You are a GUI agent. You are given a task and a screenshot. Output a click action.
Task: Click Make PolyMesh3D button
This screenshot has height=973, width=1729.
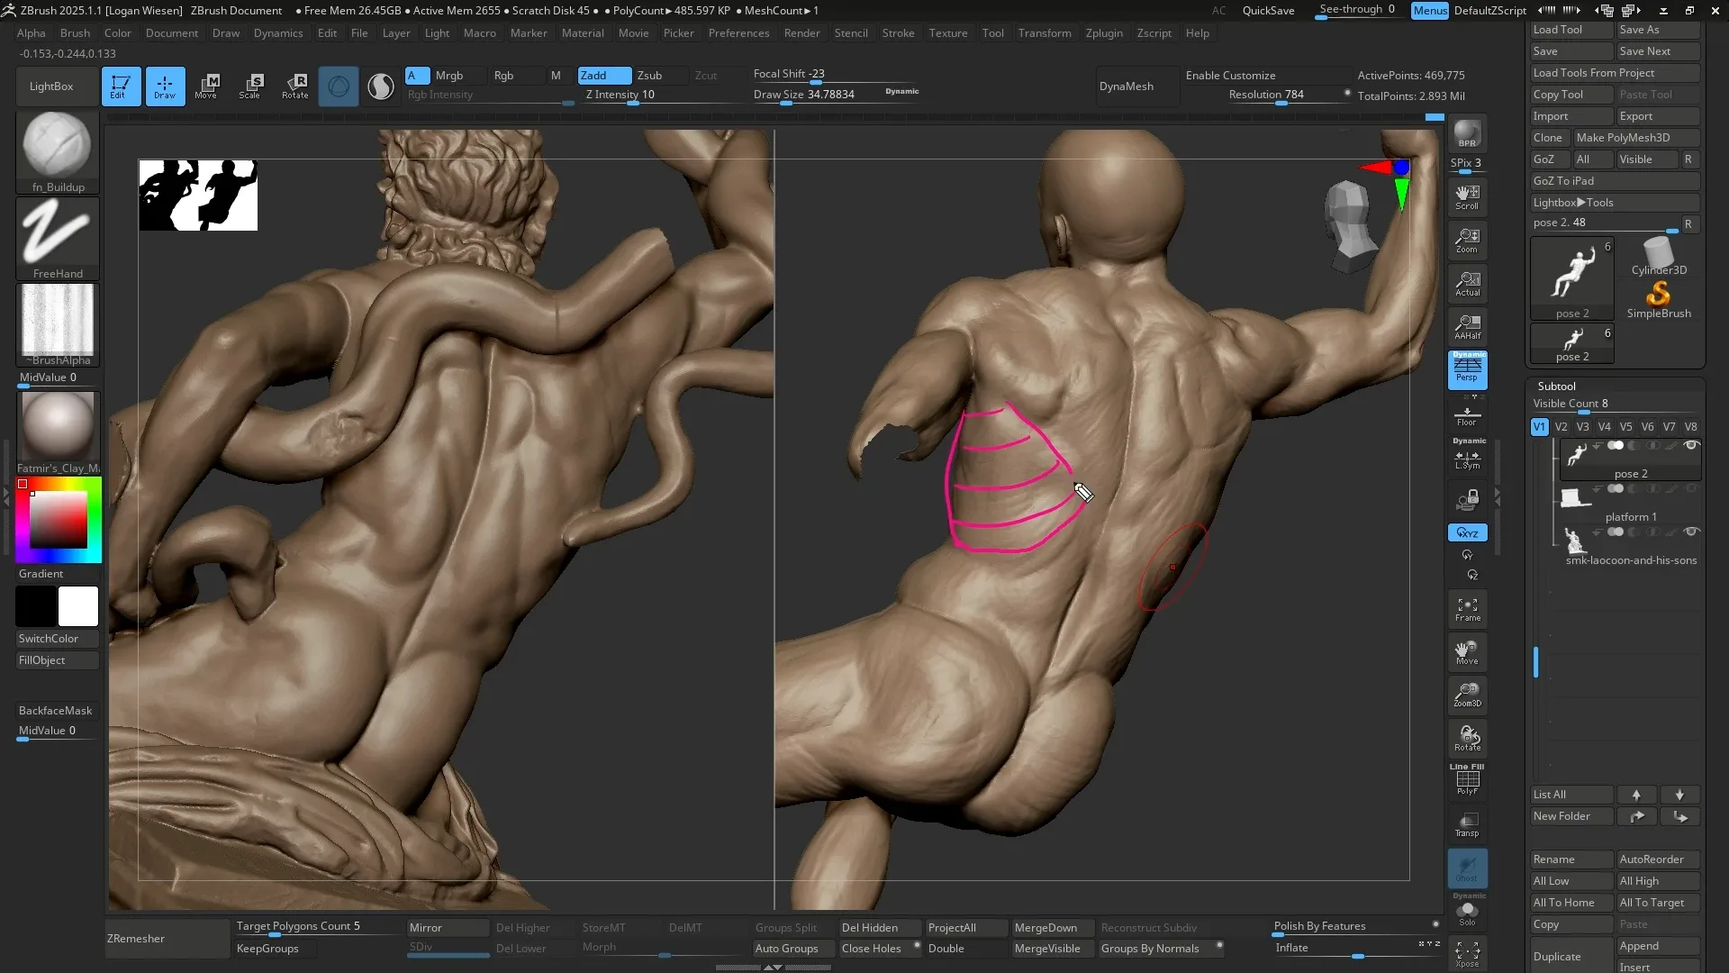[x=1636, y=138]
